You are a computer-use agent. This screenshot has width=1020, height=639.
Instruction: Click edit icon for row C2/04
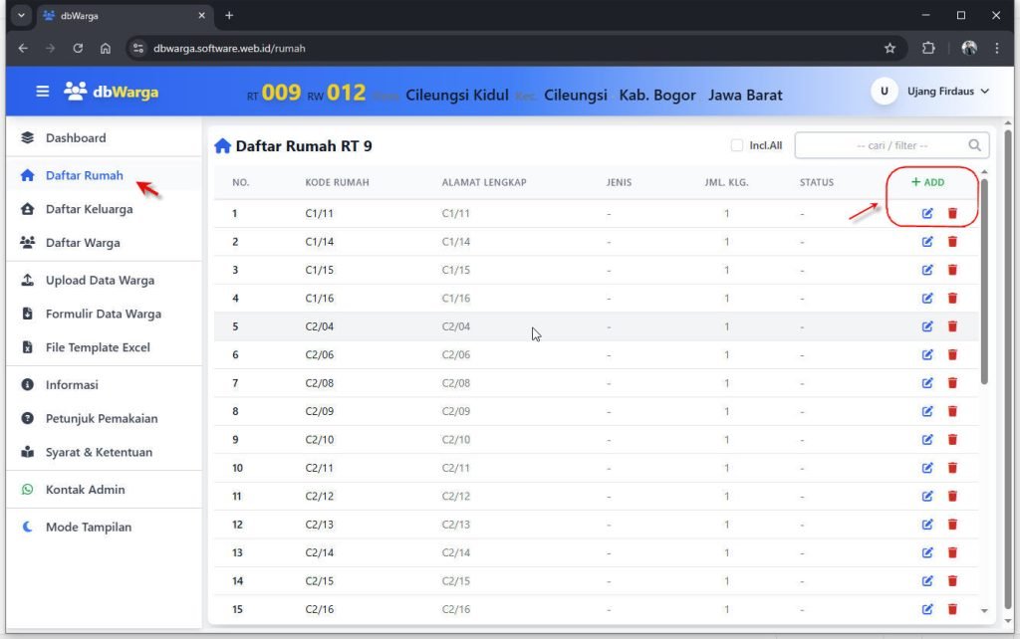(927, 326)
